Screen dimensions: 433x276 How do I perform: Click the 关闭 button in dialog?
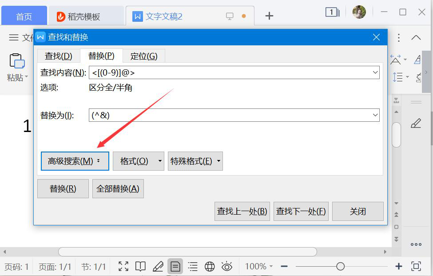point(358,212)
